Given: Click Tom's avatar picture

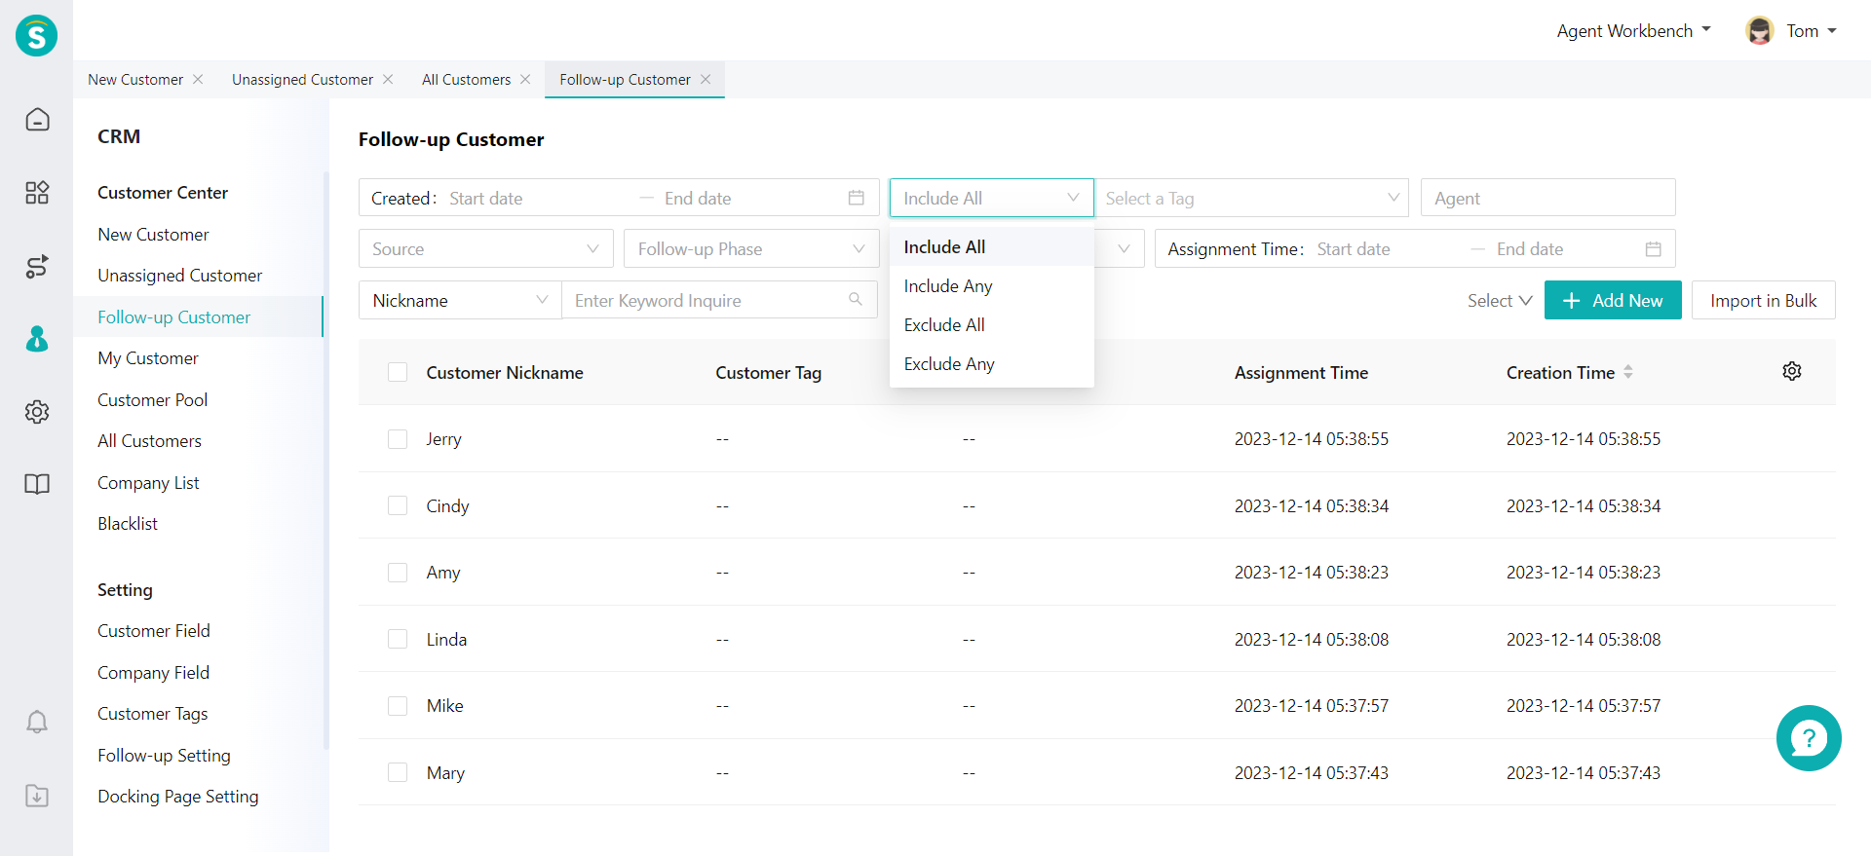Looking at the screenshot, I should pos(1760,31).
